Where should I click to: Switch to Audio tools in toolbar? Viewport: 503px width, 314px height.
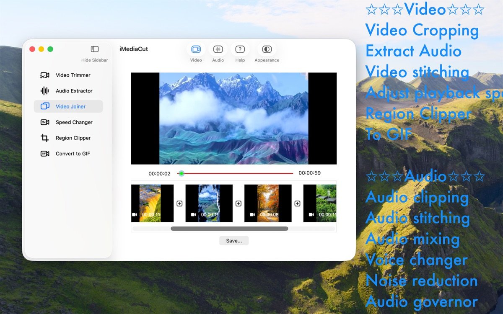coord(218,49)
